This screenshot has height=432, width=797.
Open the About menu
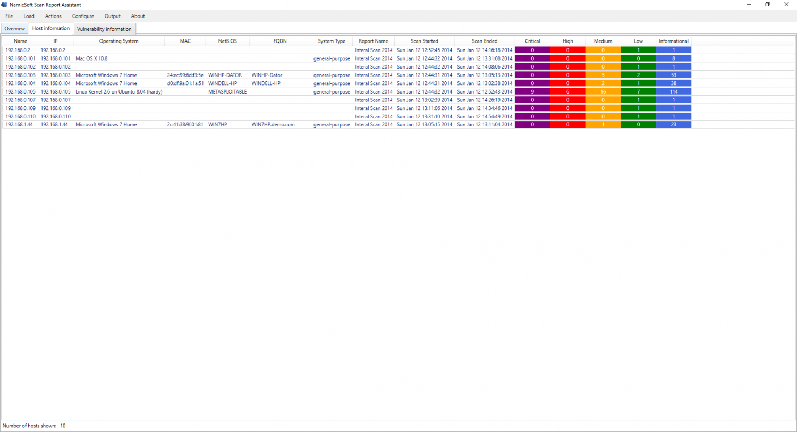138,16
